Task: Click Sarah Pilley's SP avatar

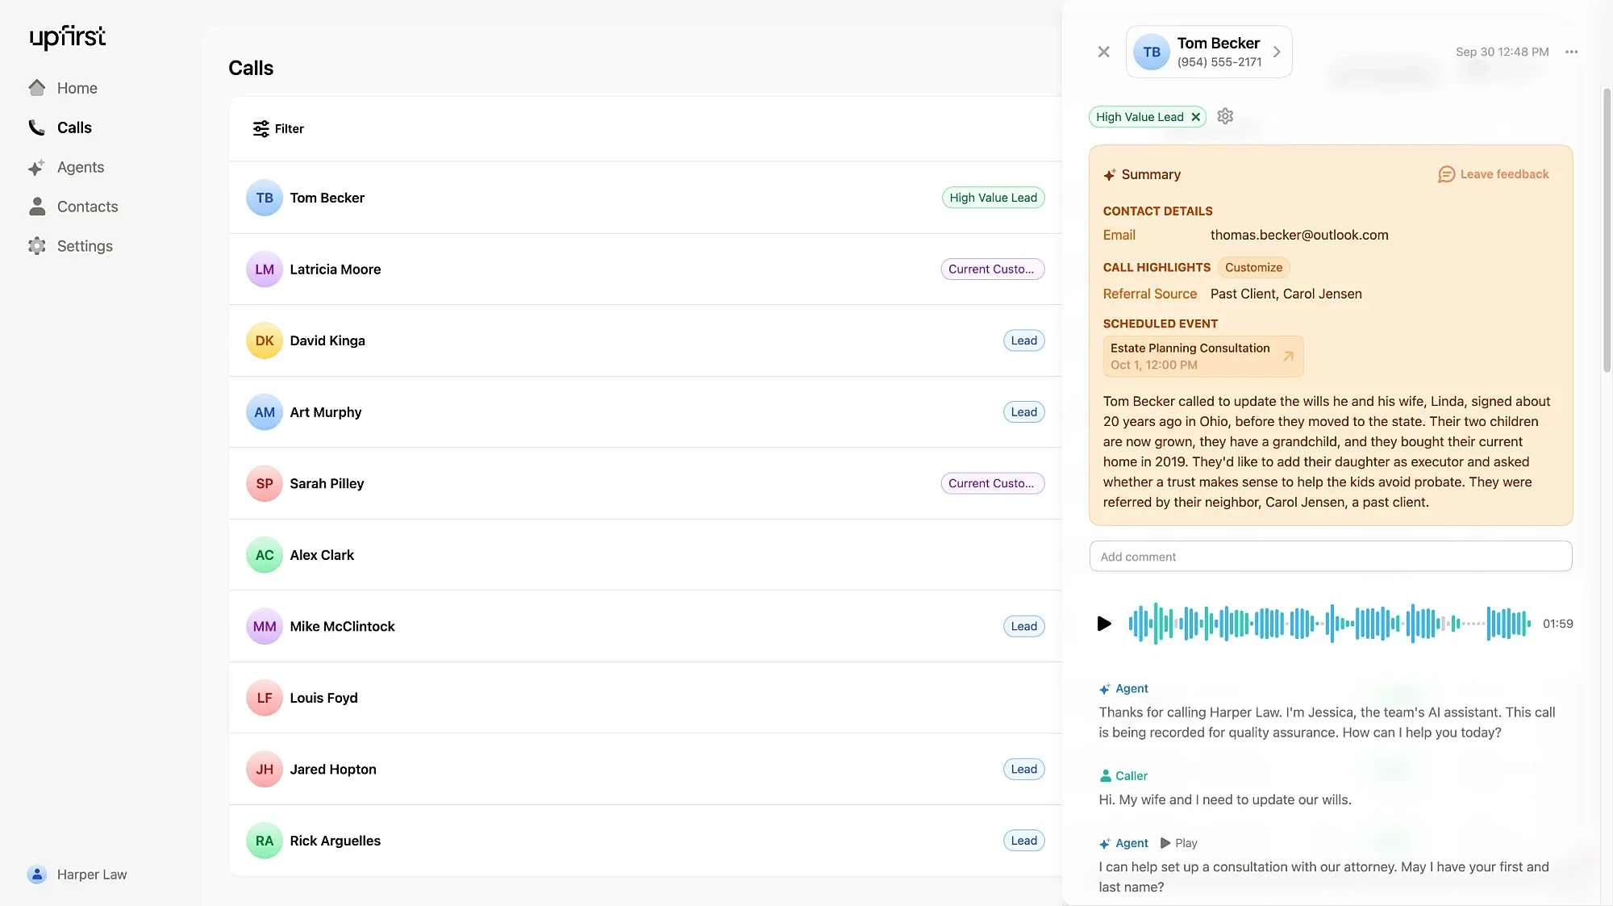Action: tap(265, 483)
